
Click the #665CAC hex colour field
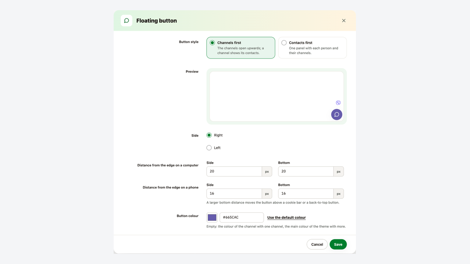point(241,218)
